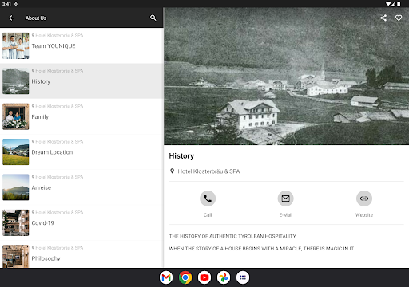Tap the historic village header photo
Screen dimensions: 409x287
click(x=286, y=77)
